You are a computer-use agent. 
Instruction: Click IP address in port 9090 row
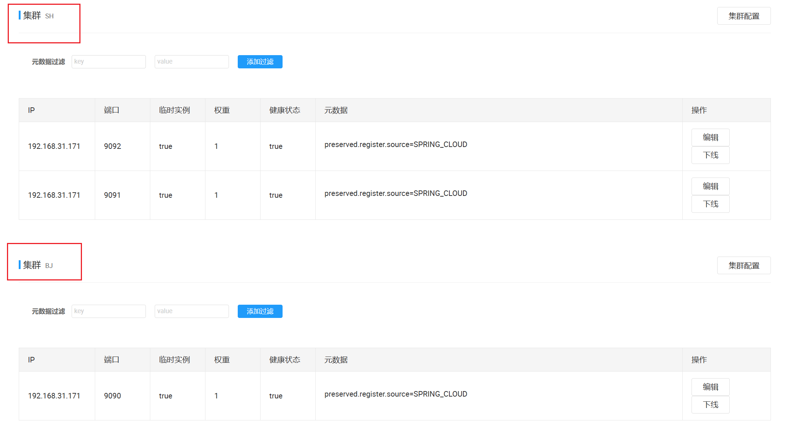click(x=54, y=396)
